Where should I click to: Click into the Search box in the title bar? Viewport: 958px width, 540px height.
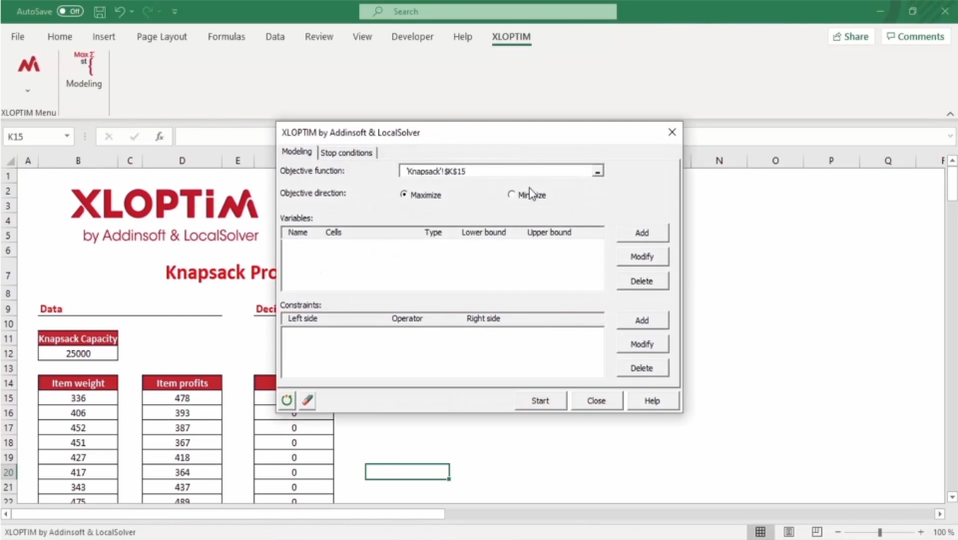pos(488,12)
